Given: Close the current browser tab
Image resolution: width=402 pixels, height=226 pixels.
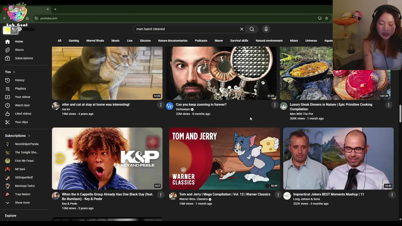Looking at the screenshot, I should point(48,9).
